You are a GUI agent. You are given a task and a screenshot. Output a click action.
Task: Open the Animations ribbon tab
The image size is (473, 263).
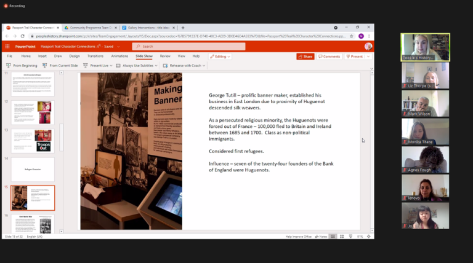[x=119, y=56]
